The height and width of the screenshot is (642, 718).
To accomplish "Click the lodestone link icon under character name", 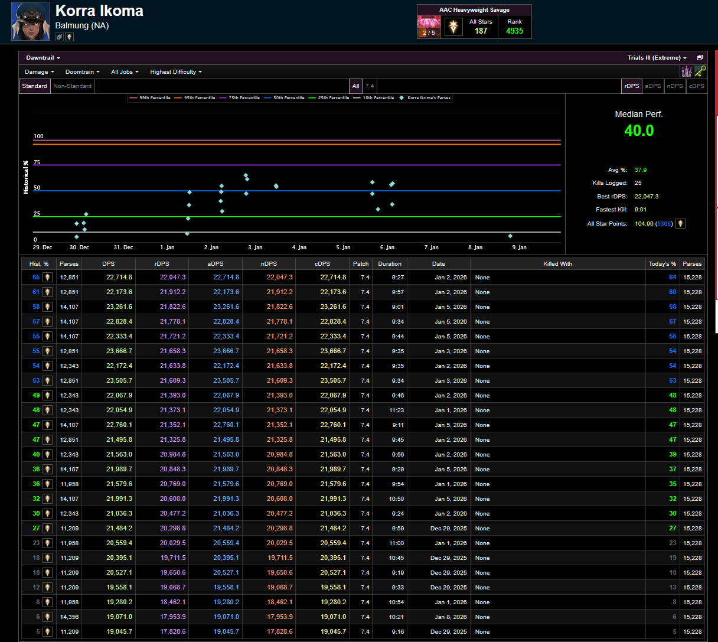I will [x=59, y=37].
